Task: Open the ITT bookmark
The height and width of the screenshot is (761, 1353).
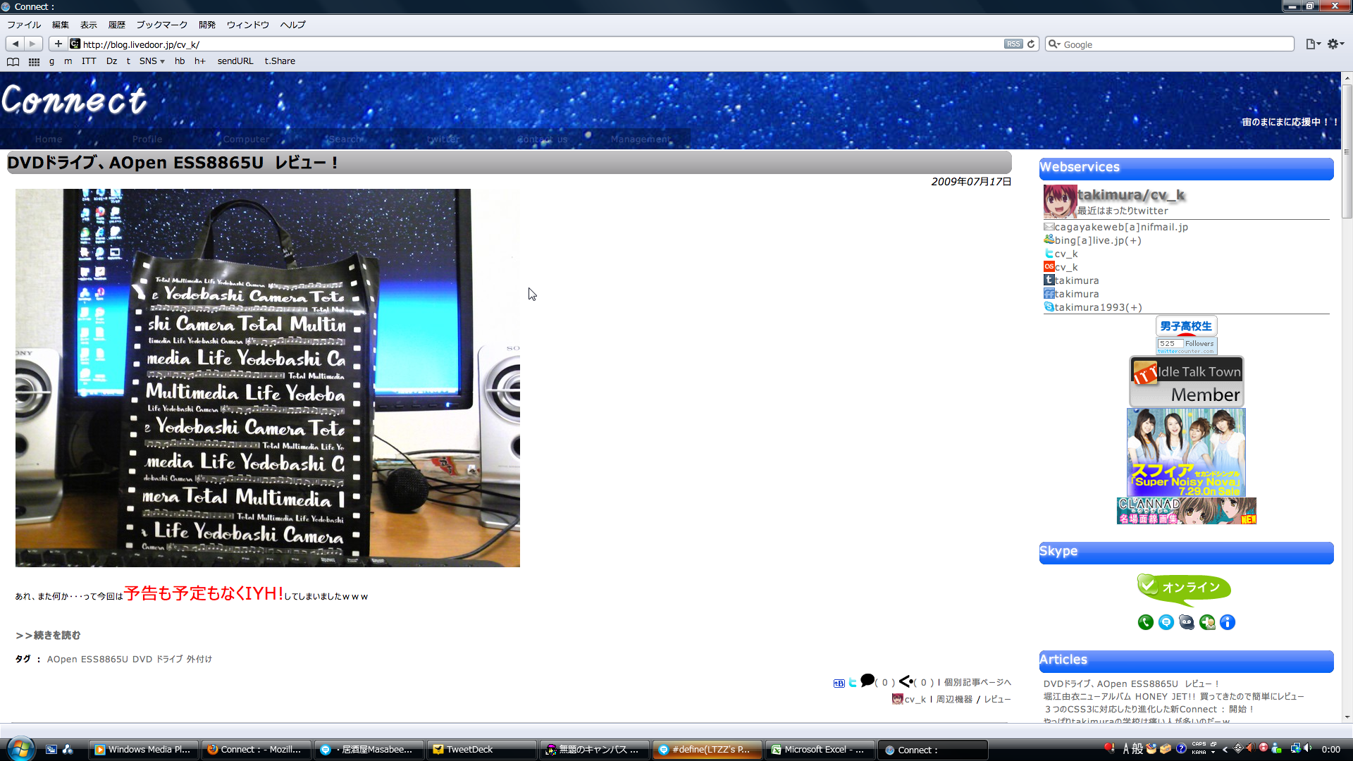Action: point(89,61)
